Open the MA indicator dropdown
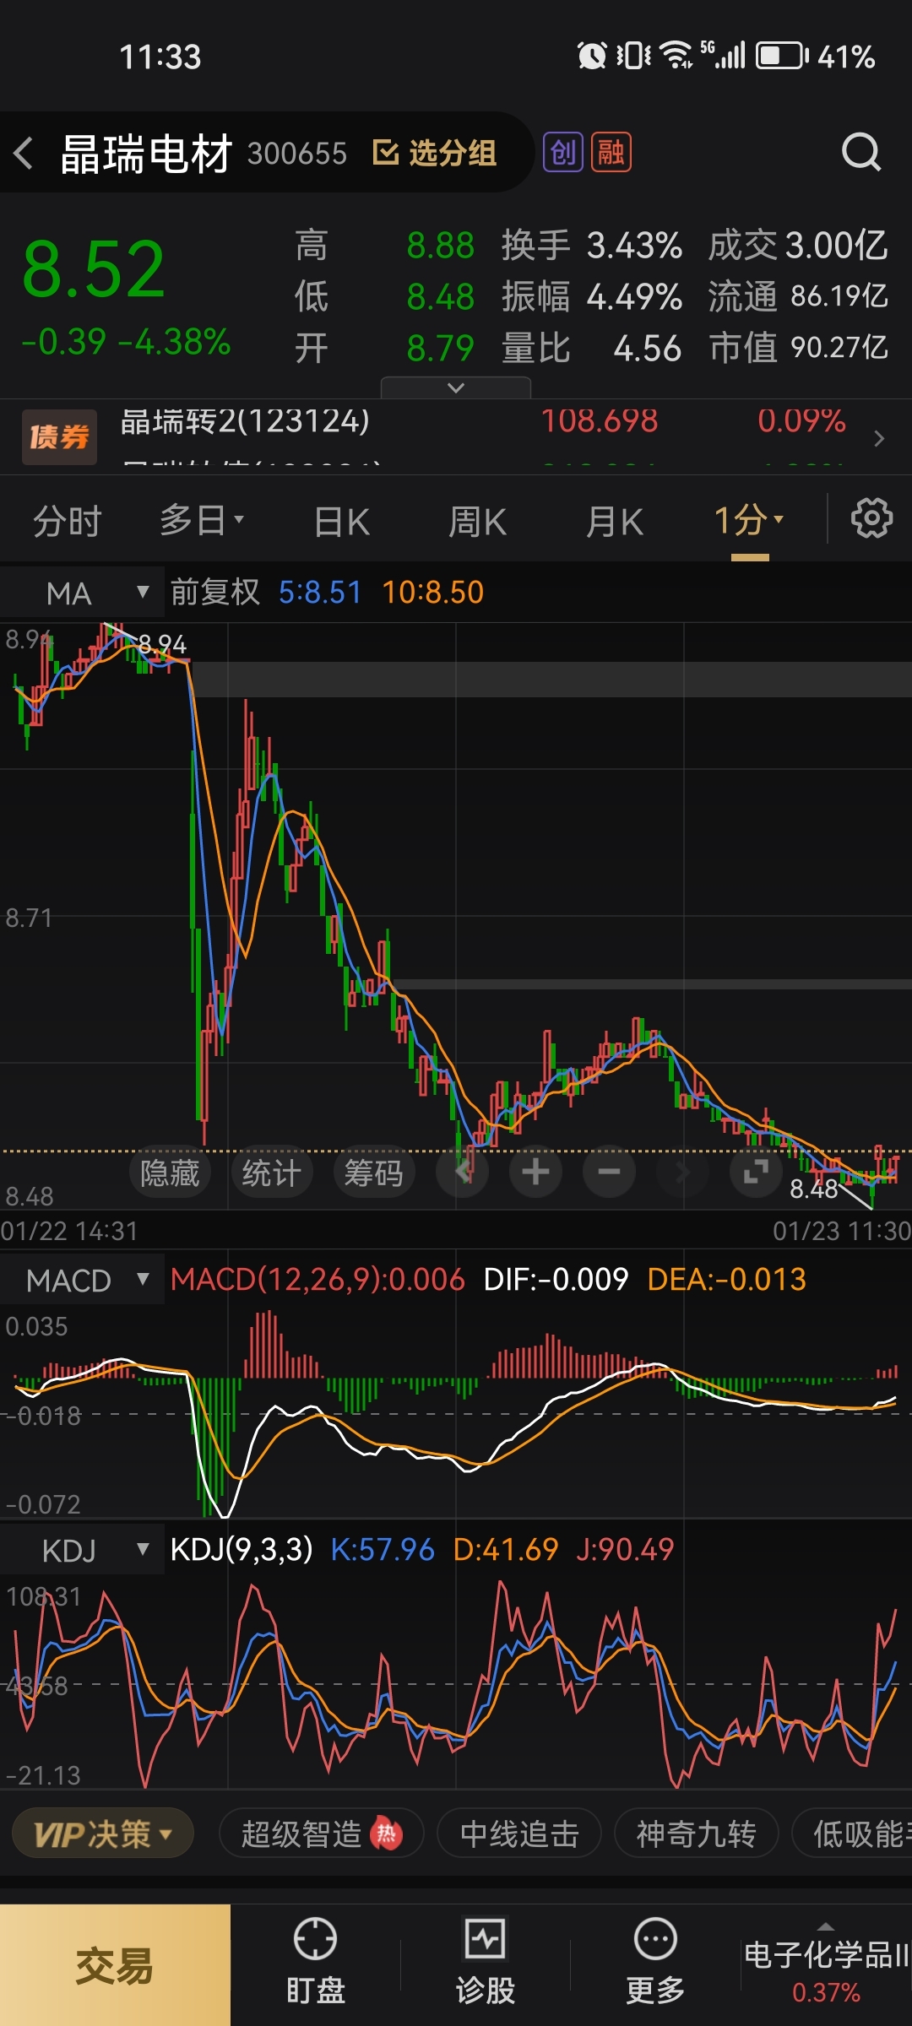 point(83,593)
